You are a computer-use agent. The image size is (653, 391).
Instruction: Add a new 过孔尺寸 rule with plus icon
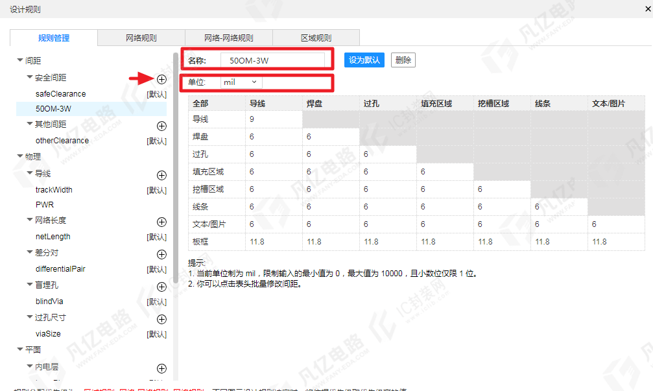pyautogui.click(x=161, y=320)
